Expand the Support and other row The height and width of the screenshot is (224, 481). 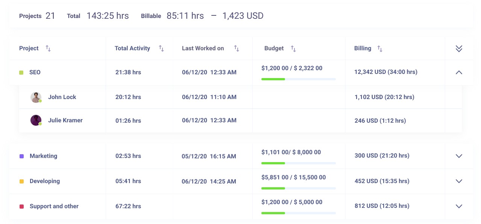click(458, 206)
